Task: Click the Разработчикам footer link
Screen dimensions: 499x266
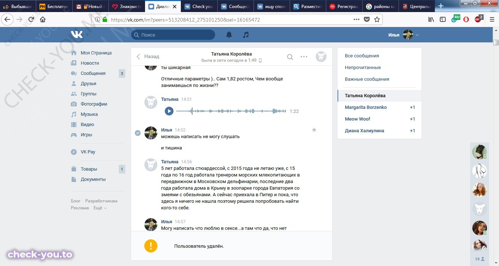Action: click(x=101, y=201)
